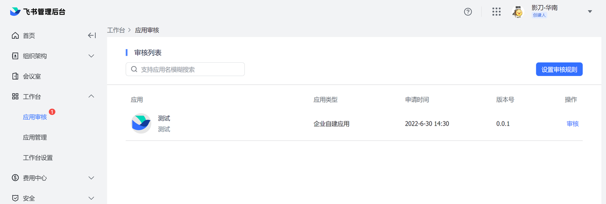Expand the 费用中心 menu chevron
This screenshot has width=606, height=204.
(91, 178)
